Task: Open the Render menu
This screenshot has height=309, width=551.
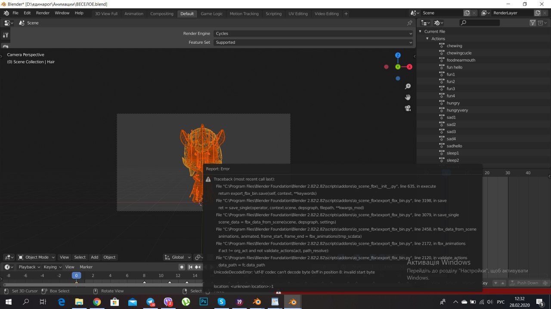Action: [43, 13]
